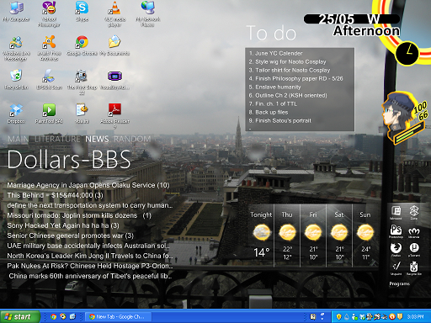Open 'Marriage Agency in Japan' headline
Viewport: 431px width, 323px height.
click(x=88, y=185)
